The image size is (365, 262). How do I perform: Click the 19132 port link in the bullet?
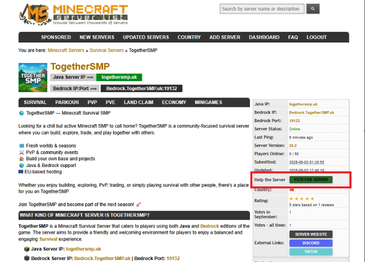point(173,259)
